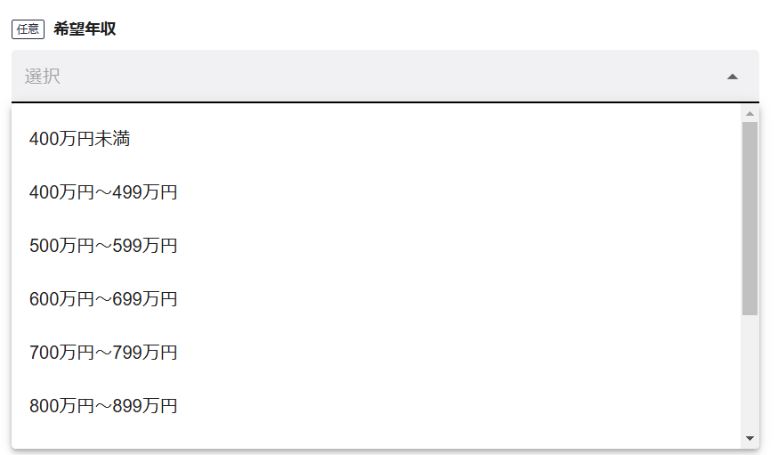Image resolution: width=778 pixels, height=455 pixels.
Task: Select the range beginning at 500万円
Action: 103,246
